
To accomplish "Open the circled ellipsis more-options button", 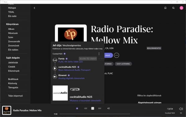I will [x=117, y=55].
